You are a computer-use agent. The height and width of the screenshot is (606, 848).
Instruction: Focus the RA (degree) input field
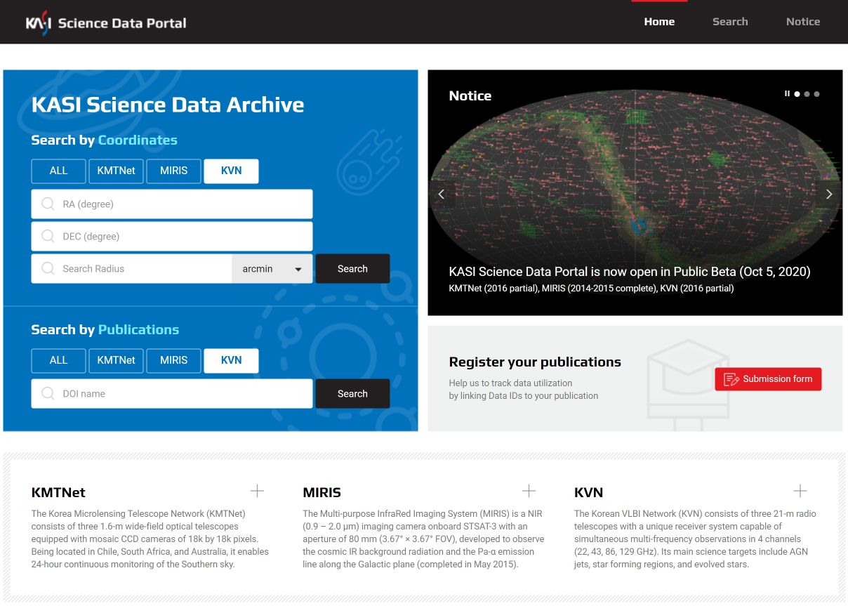point(172,204)
